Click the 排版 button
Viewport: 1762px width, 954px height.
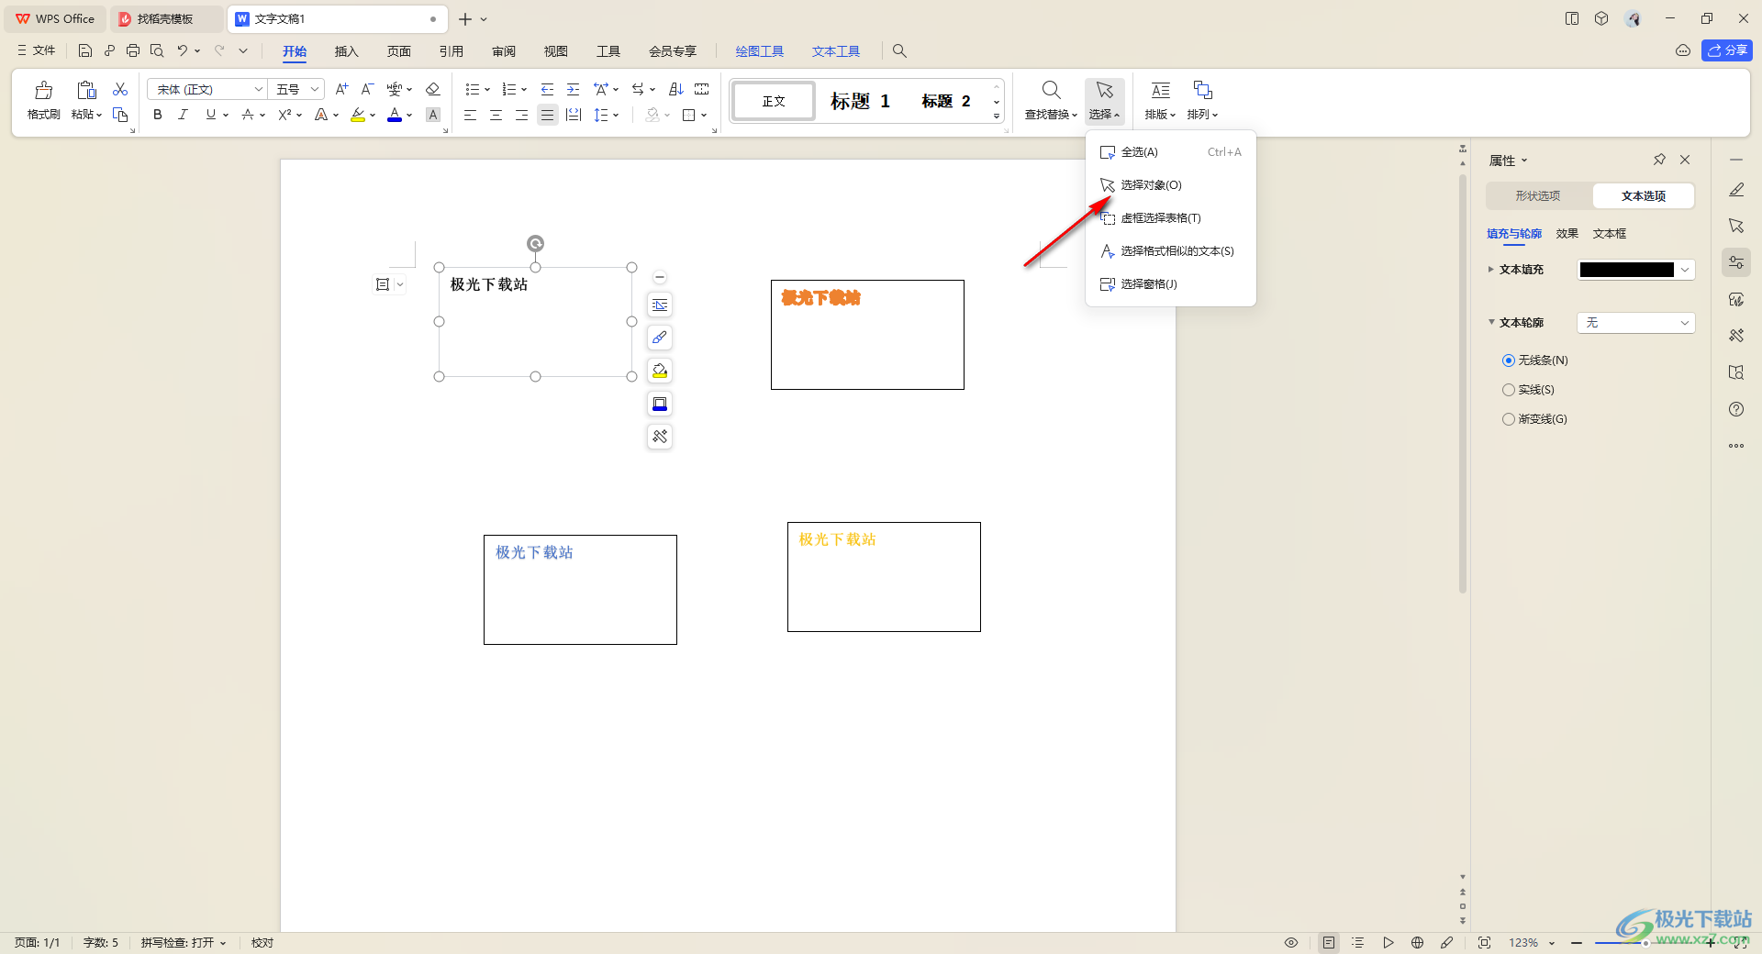coord(1160,100)
